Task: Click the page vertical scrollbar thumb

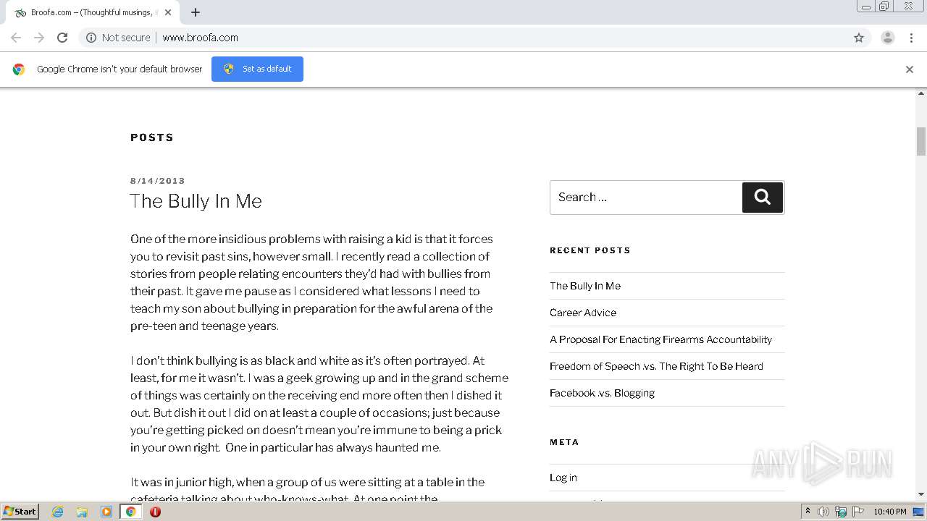Action: [921, 141]
